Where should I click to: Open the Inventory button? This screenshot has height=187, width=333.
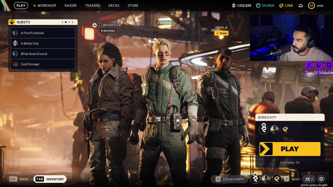50,179
